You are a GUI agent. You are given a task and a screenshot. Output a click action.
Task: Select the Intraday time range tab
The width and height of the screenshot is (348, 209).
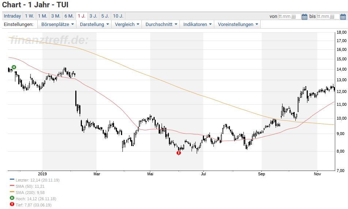tap(12, 16)
